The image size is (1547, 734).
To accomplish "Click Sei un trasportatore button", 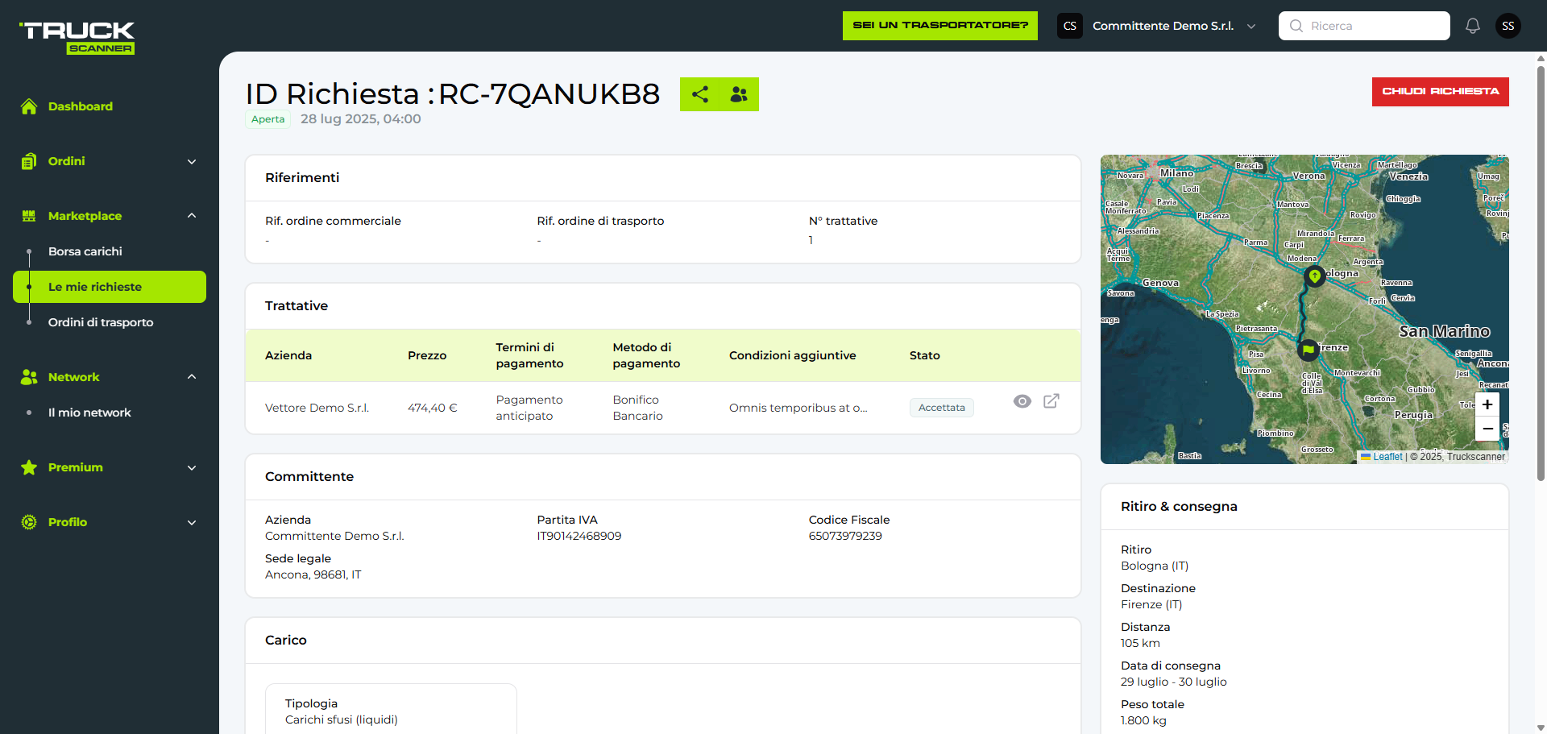I will pyautogui.click(x=940, y=26).
